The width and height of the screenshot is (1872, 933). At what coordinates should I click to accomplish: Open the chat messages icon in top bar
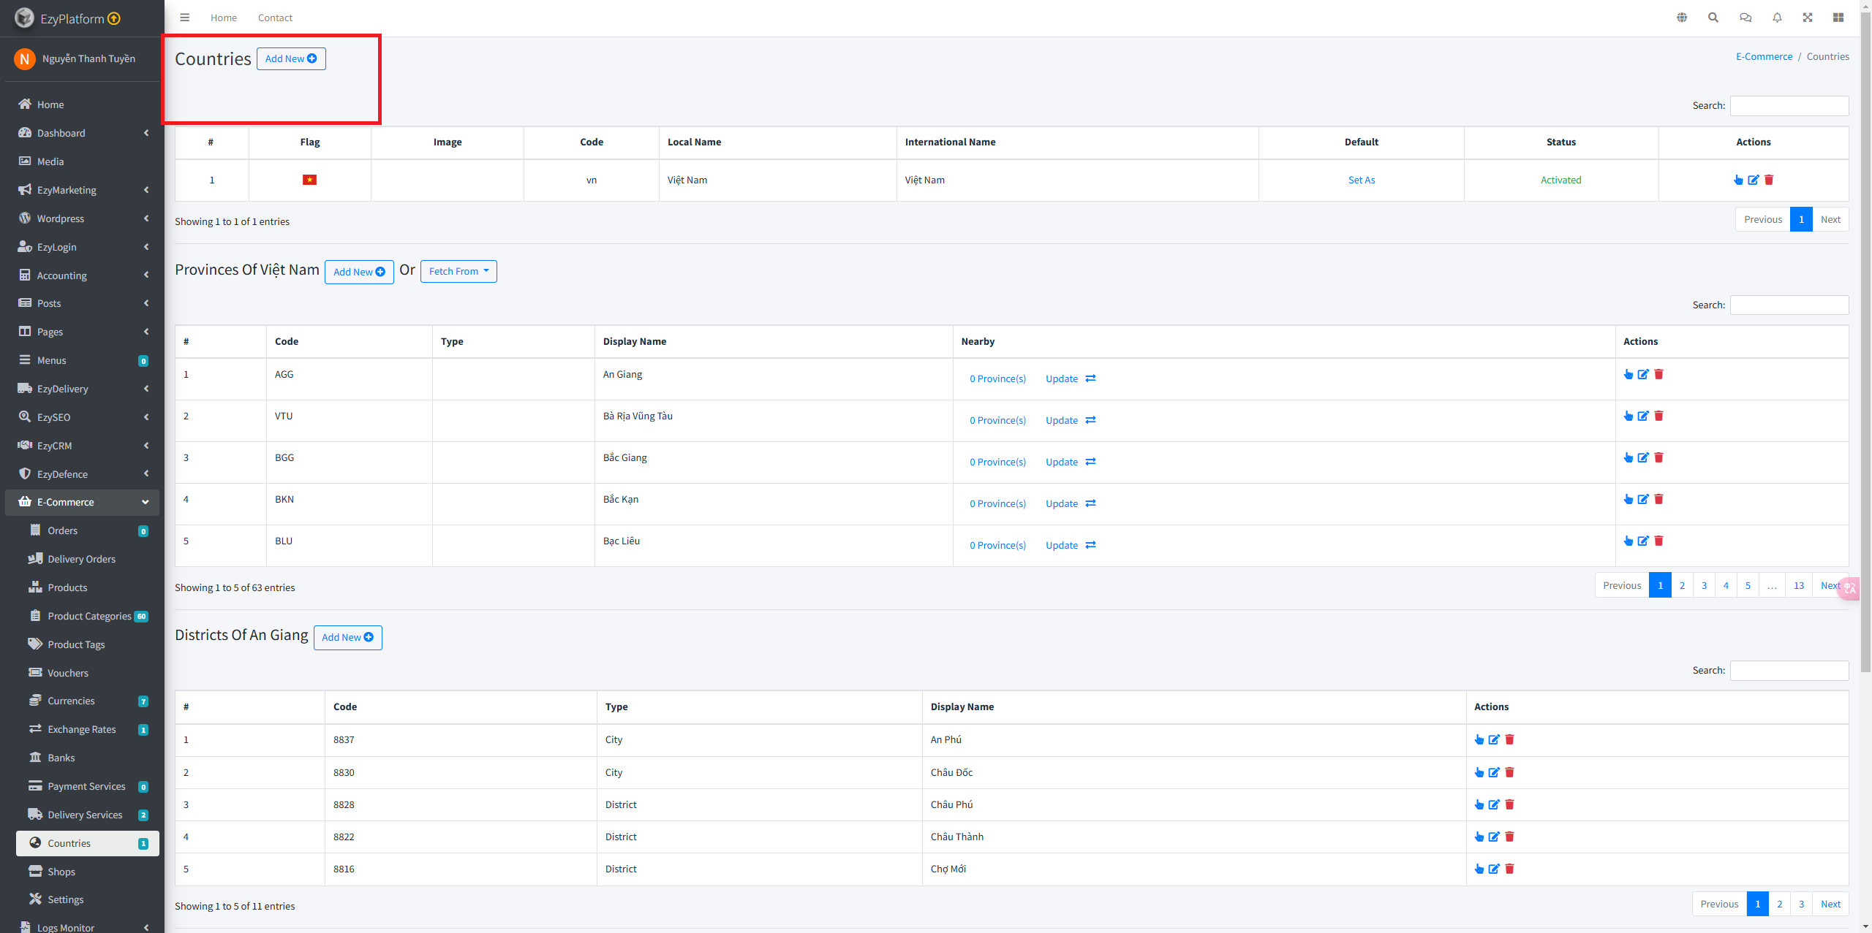click(1745, 18)
